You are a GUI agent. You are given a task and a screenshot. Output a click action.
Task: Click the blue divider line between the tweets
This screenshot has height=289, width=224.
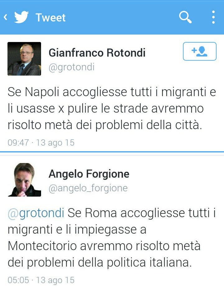[x=112, y=152]
